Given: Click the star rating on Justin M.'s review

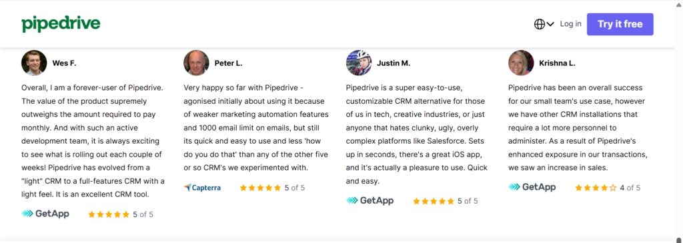Looking at the screenshot, I should coord(434,201).
